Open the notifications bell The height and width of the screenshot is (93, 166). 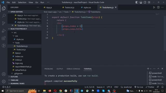pos(162,87)
